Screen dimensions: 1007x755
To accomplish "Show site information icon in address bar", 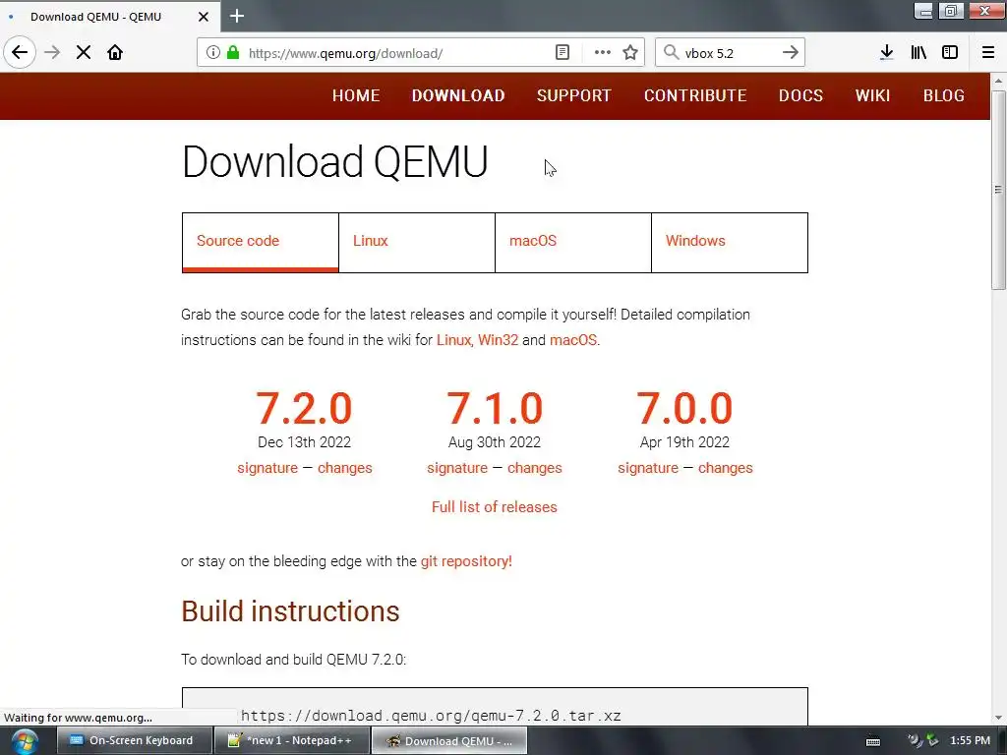I will point(213,53).
